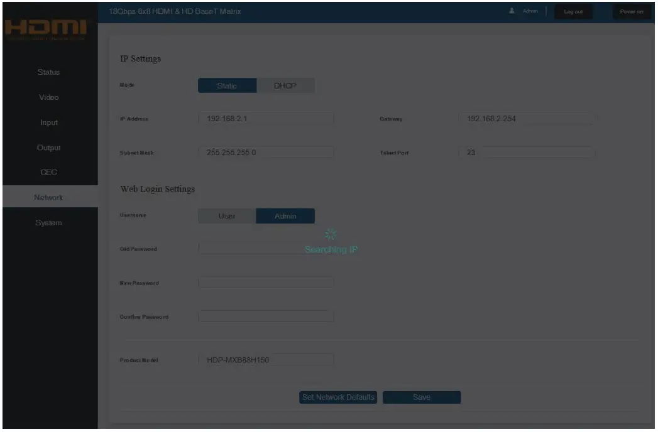Screen dimensions: 658x432
Task: Choose User as login username
Action: pyautogui.click(x=227, y=216)
